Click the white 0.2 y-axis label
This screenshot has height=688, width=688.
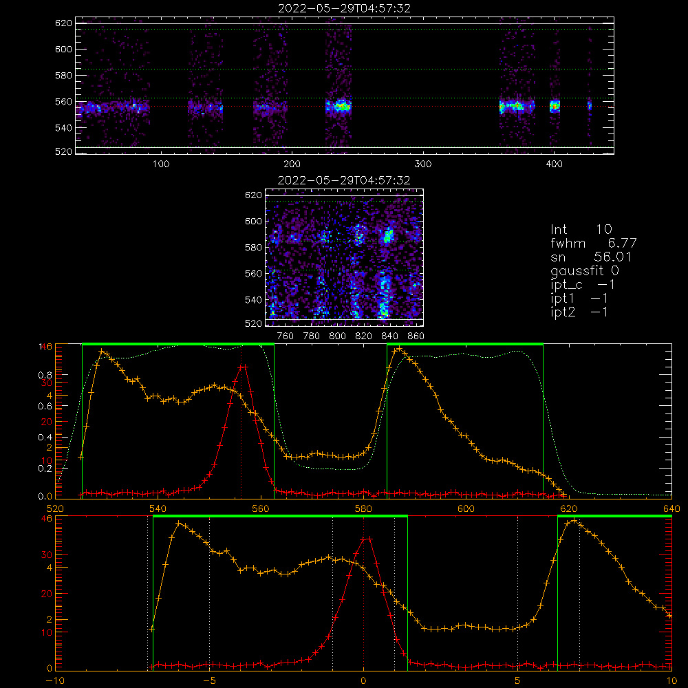[x=45, y=469]
